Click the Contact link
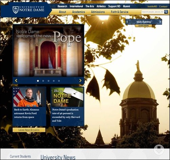The height and width of the screenshot is (160, 170). (x=163, y=6)
